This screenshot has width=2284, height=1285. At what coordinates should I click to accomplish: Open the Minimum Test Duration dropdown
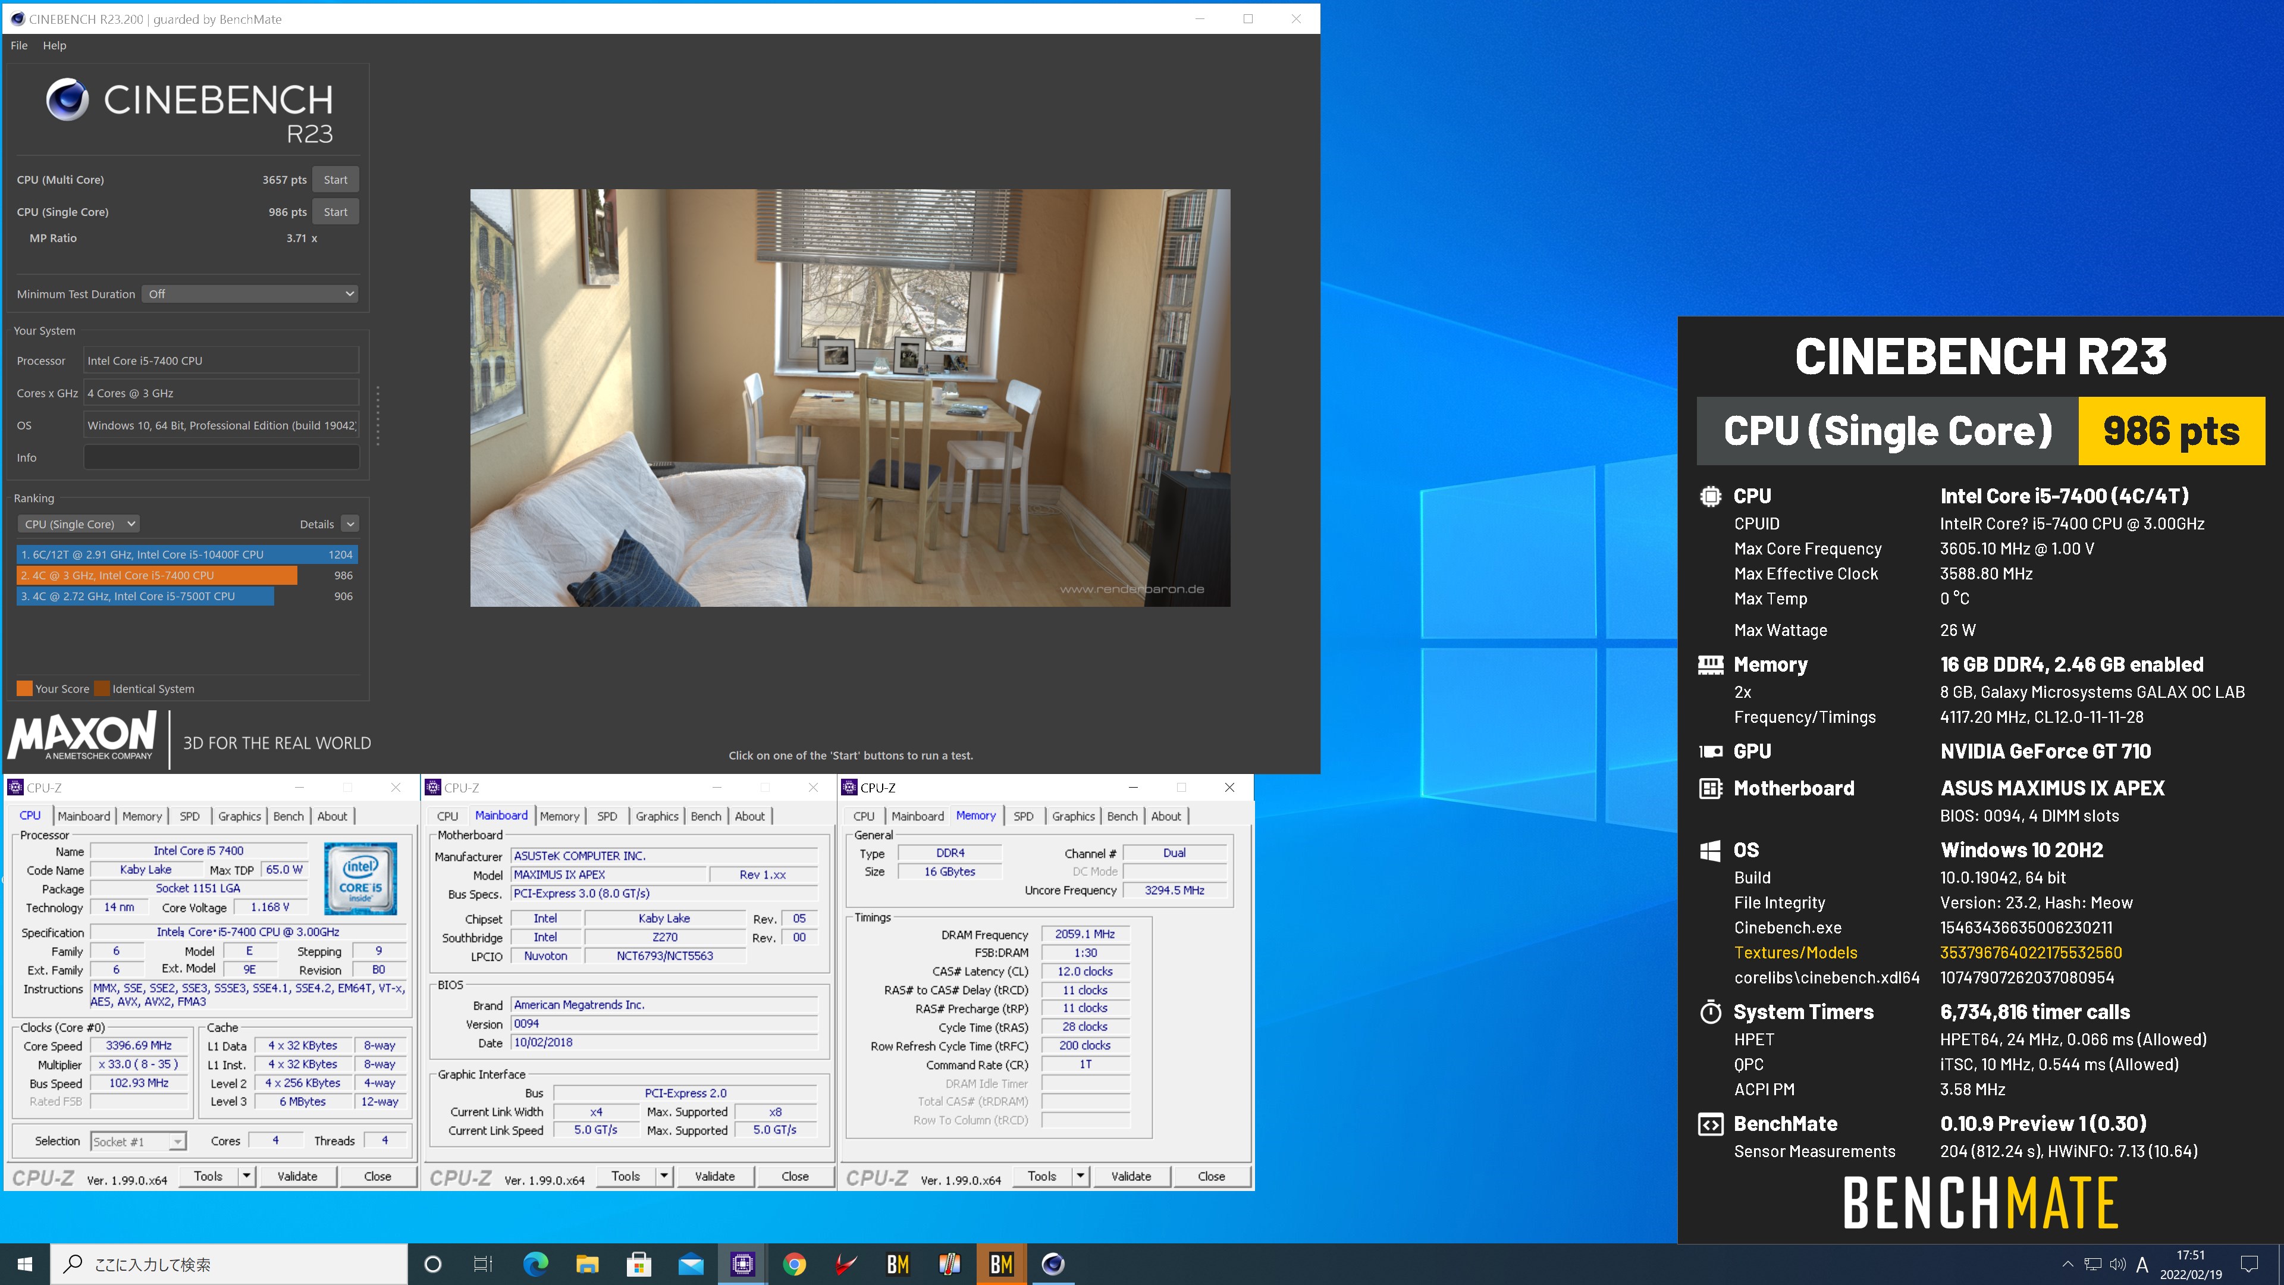pyautogui.click(x=250, y=293)
